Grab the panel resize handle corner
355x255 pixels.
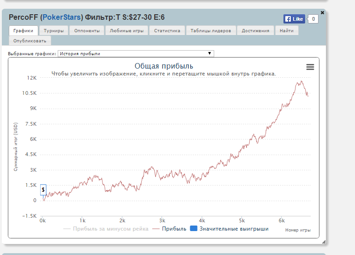click(x=324, y=242)
